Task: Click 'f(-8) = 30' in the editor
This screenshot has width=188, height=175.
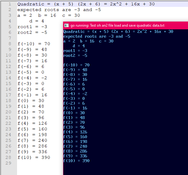Action: (x=32, y=55)
